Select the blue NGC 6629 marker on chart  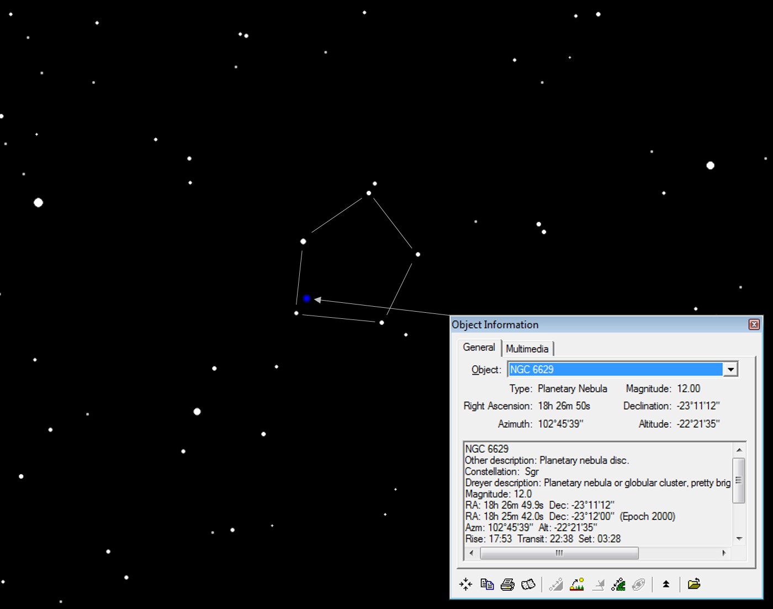[306, 298]
